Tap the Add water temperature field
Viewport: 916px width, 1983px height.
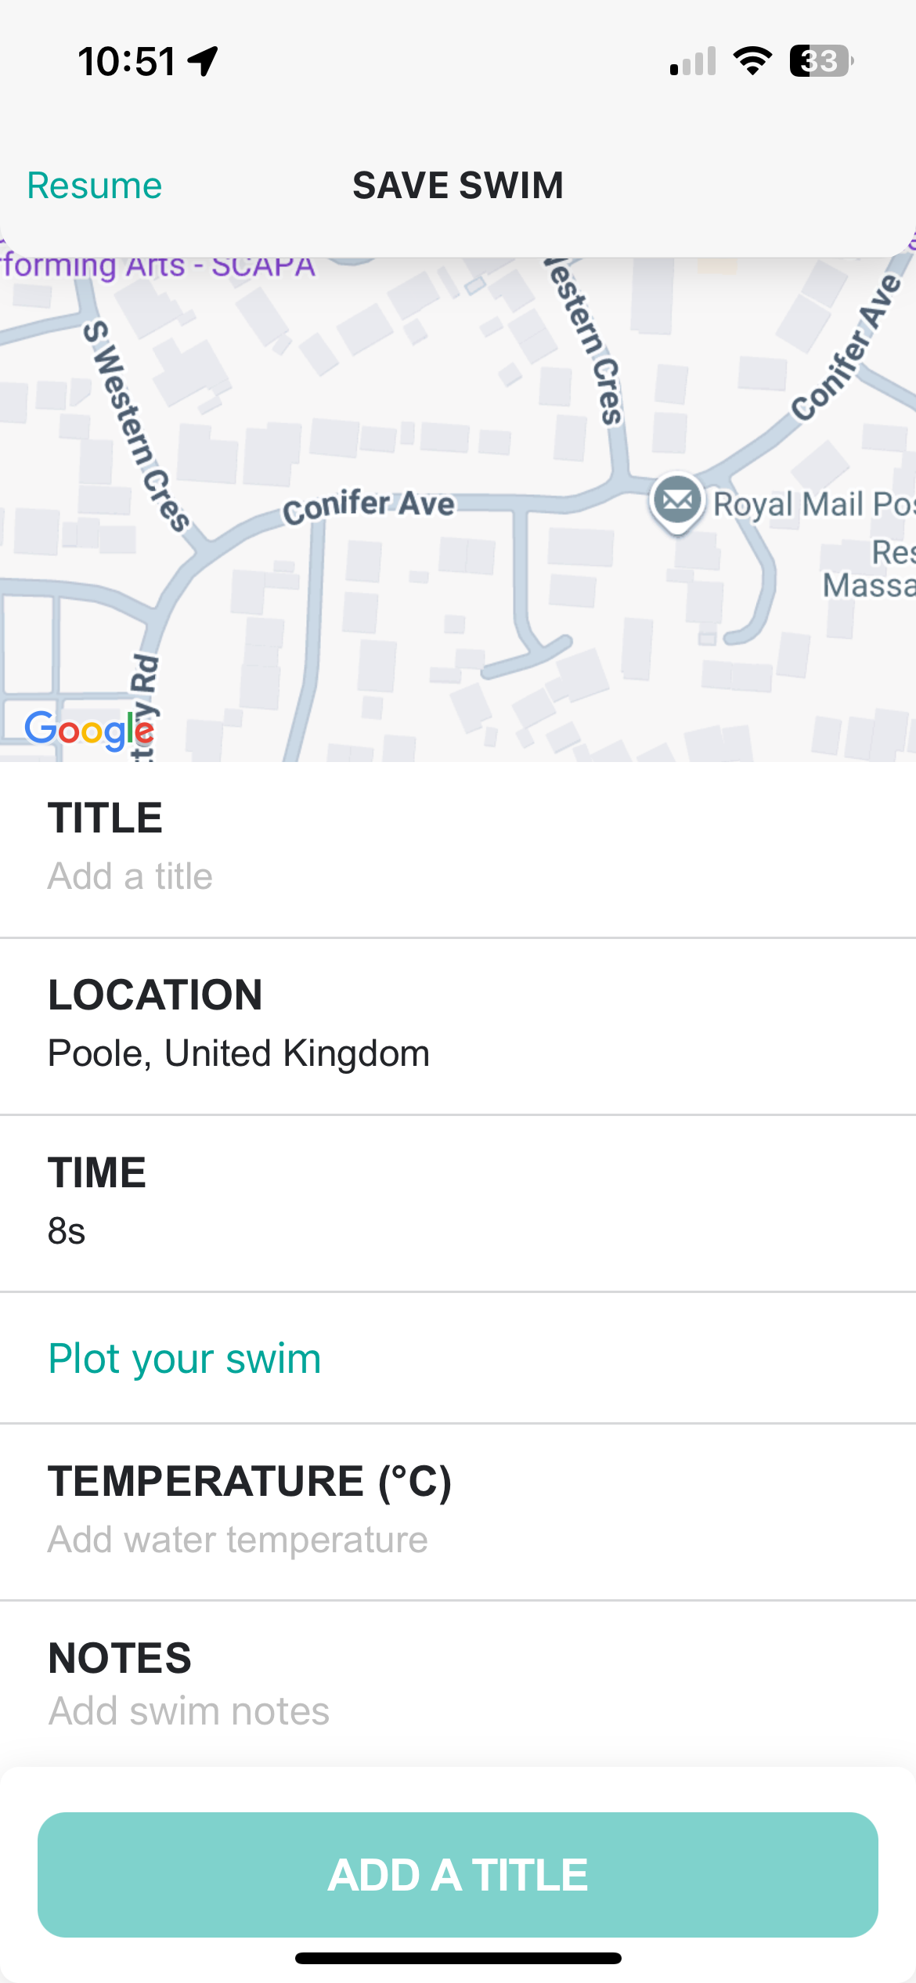(x=238, y=1540)
